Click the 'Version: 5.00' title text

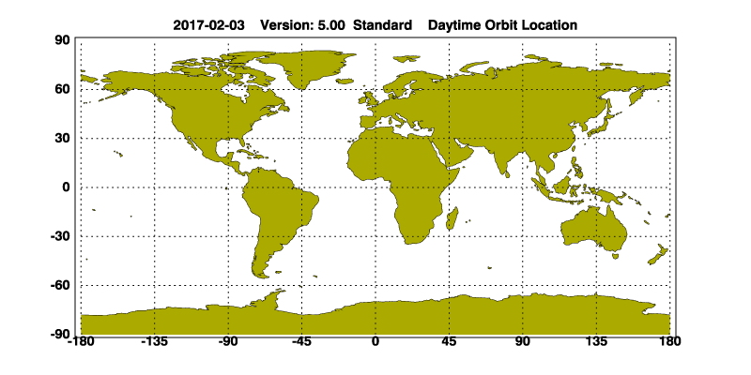tap(302, 23)
